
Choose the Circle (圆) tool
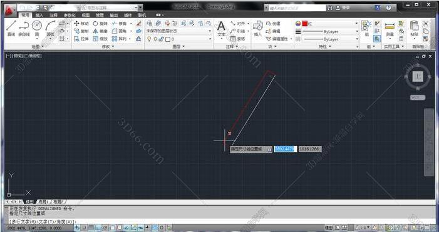[37, 28]
